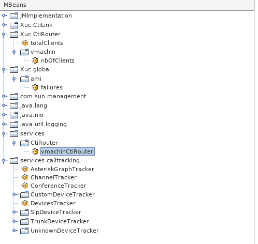
Task: Expand the CustomDeviceTracker node
Action: click(x=15, y=194)
